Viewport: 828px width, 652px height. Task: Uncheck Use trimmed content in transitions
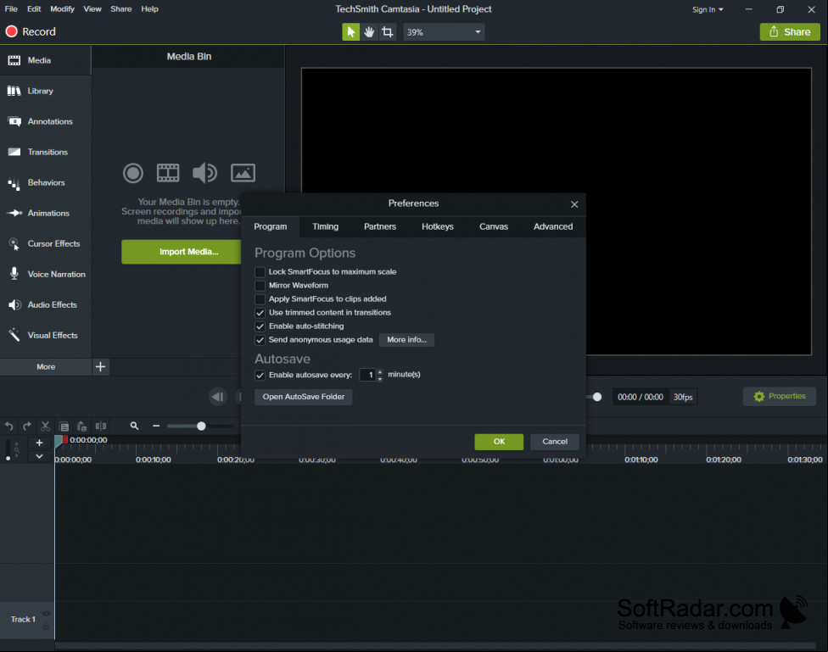pyautogui.click(x=260, y=313)
